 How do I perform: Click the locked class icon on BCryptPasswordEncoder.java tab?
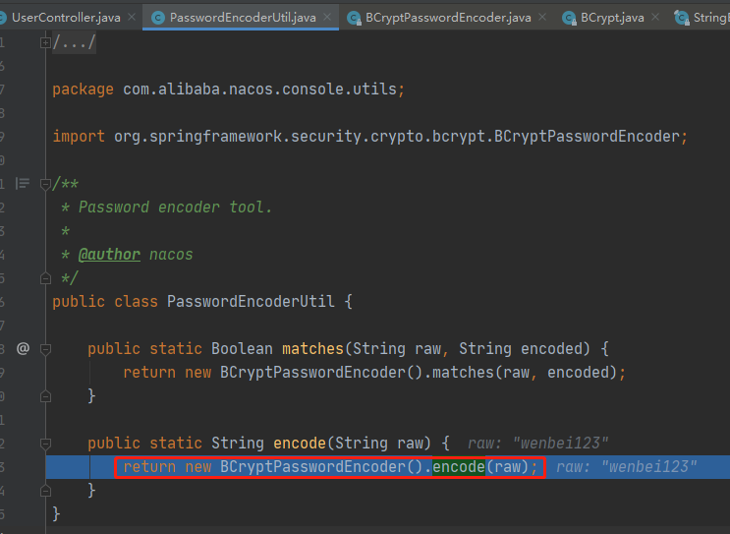point(354,18)
